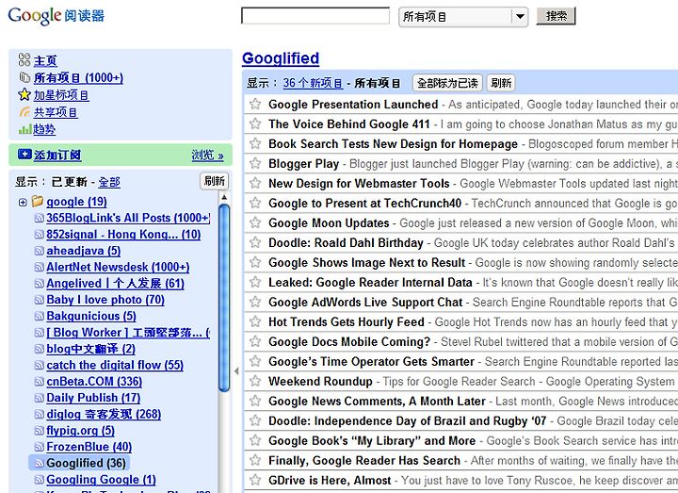This screenshot has height=493, width=678.
Task: Open catch the digital flow (55) feed
Action: [x=115, y=366]
